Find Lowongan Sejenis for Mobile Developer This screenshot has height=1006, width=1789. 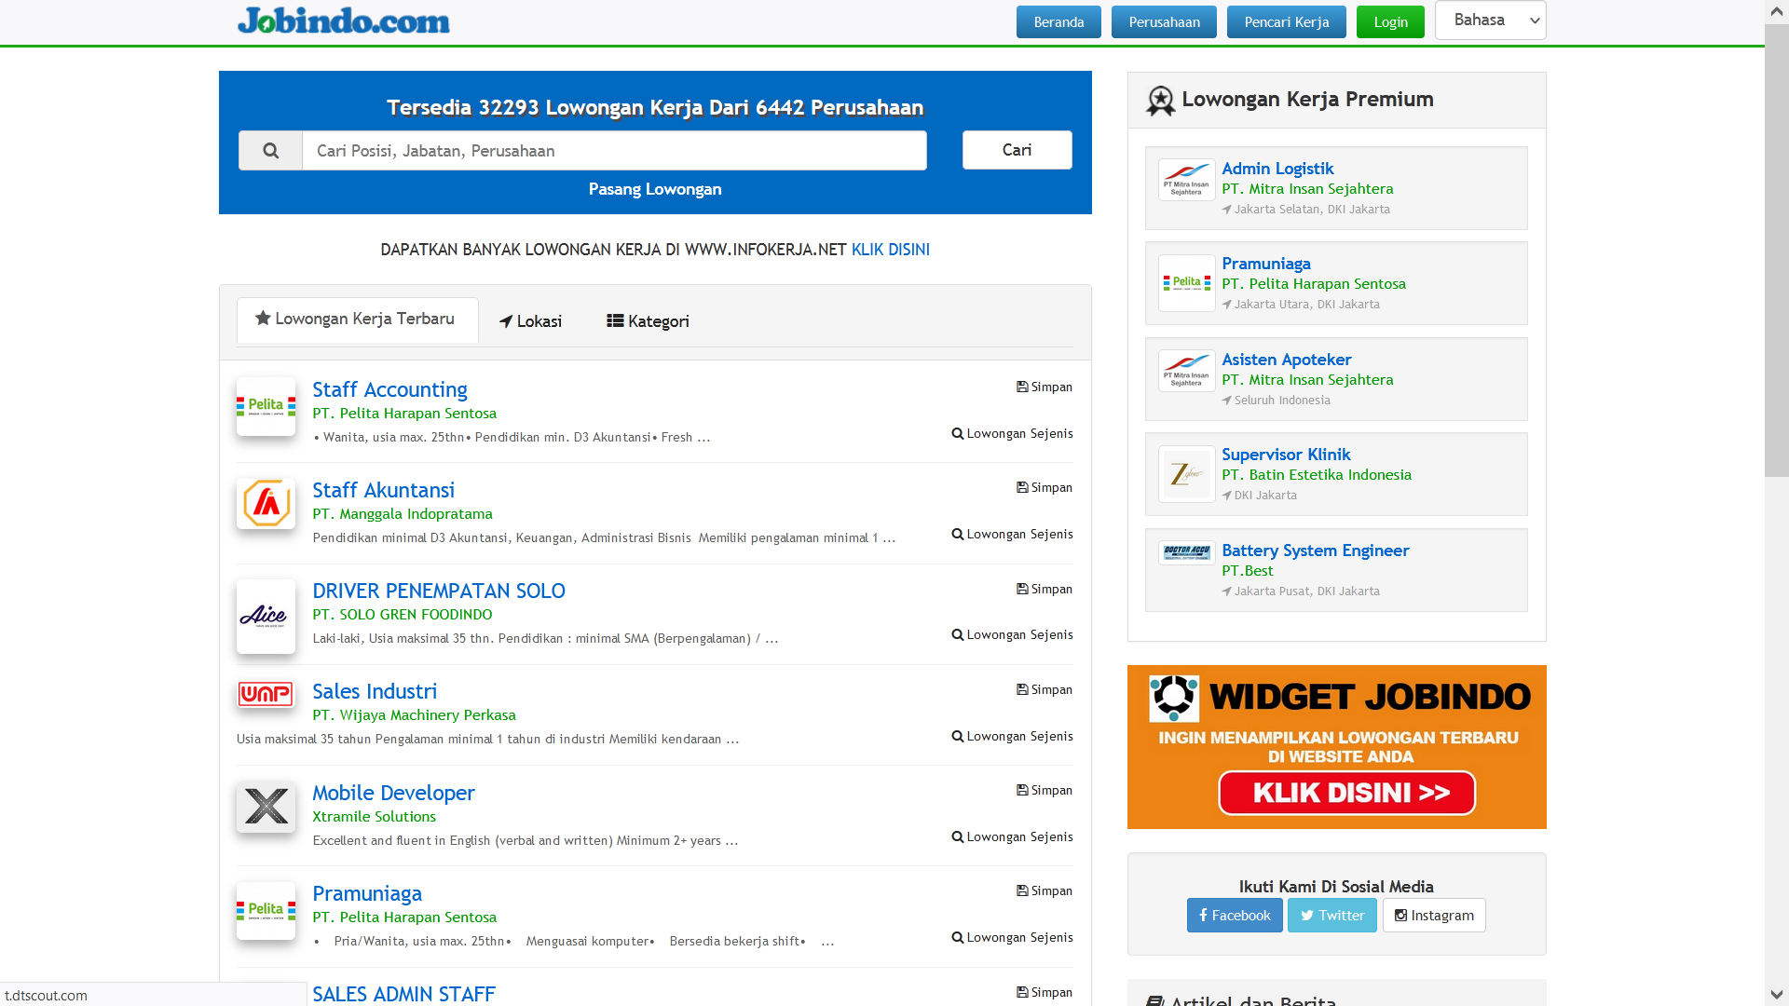(x=1012, y=836)
